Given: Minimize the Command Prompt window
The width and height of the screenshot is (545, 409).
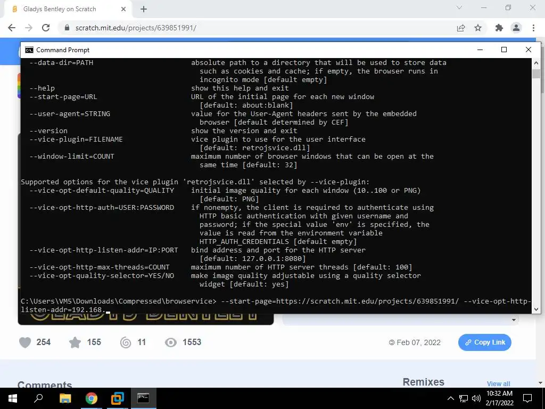Looking at the screenshot, I should click(x=480, y=50).
